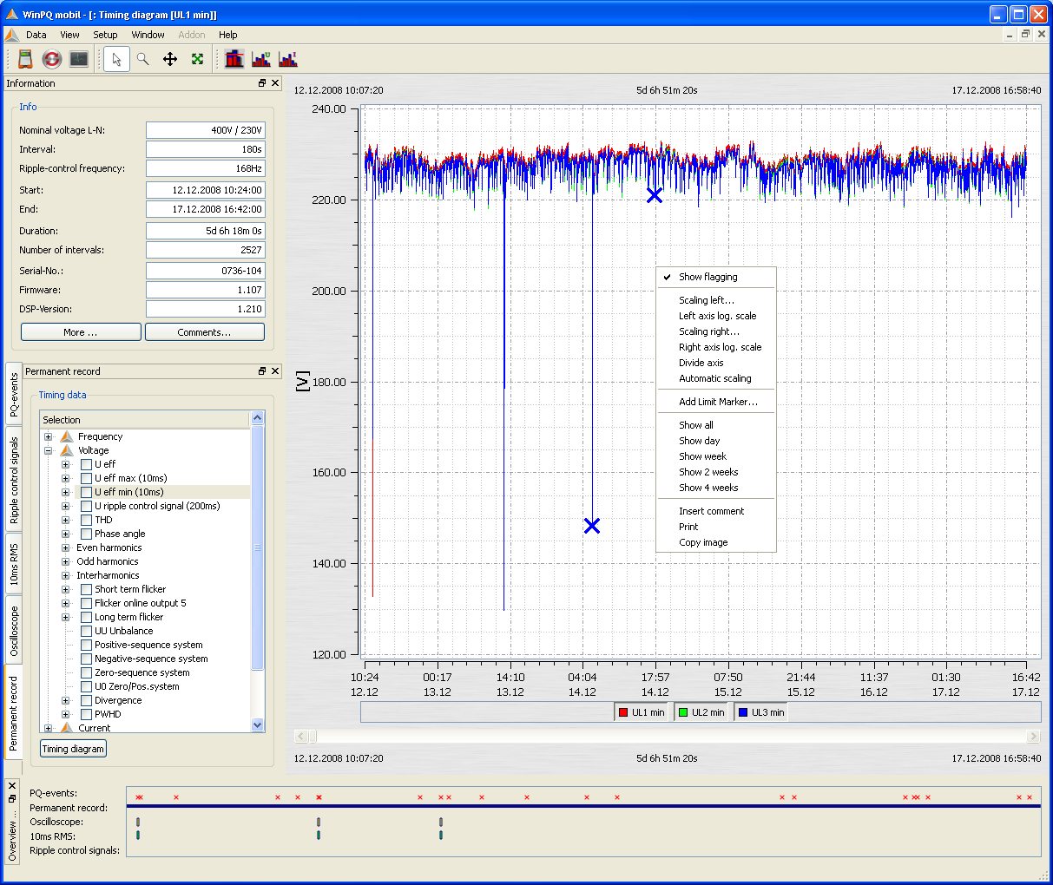This screenshot has height=885, width=1053.
Task: Choose Show week in context menu
Action: coord(702,456)
